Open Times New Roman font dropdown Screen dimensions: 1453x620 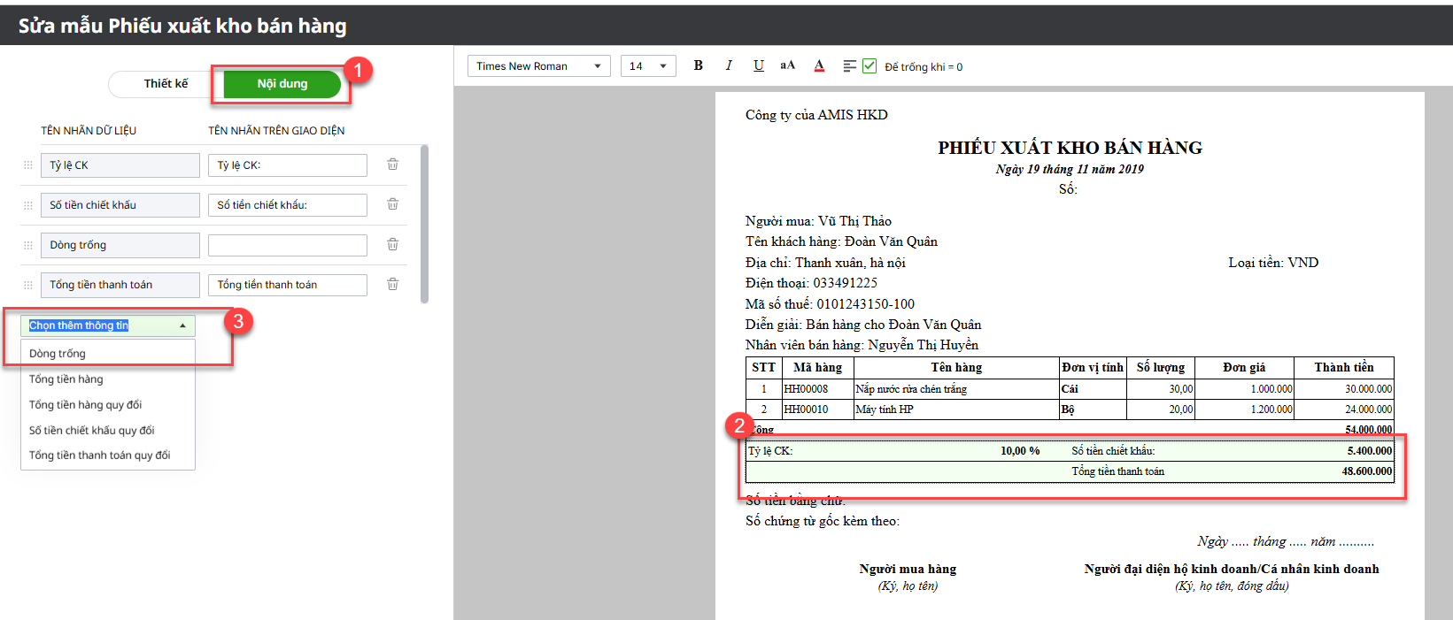tap(538, 66)
